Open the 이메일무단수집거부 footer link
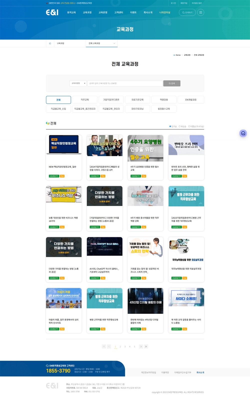This screenshot has height=400, width=250. pyautogui.click(x=183, y=372)
